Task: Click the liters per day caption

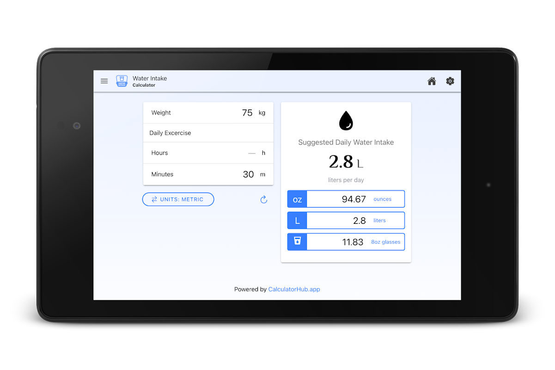Action: 346,180
